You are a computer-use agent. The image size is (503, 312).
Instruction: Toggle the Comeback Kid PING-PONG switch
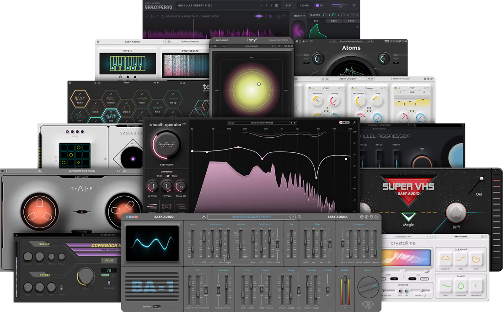coord(109,283)
